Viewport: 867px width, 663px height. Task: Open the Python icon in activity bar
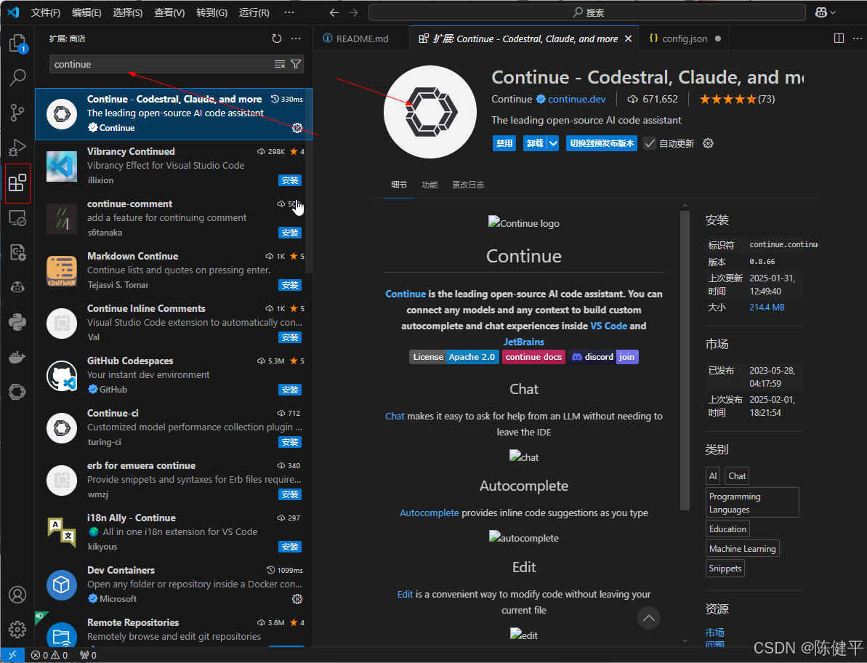click(x=17, y=322)
